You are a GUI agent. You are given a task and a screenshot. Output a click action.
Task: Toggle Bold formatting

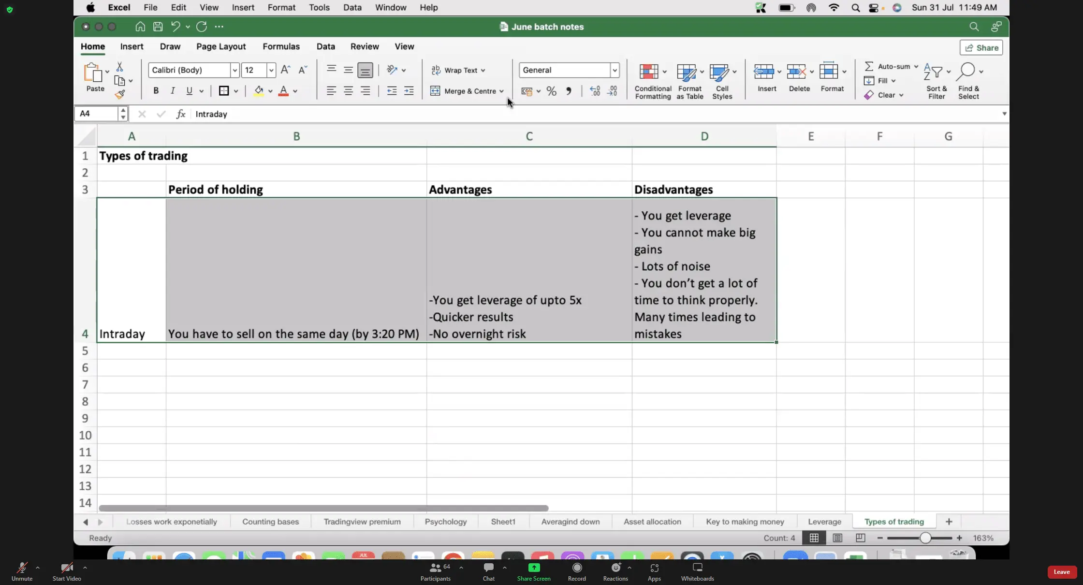click(156, 91)
